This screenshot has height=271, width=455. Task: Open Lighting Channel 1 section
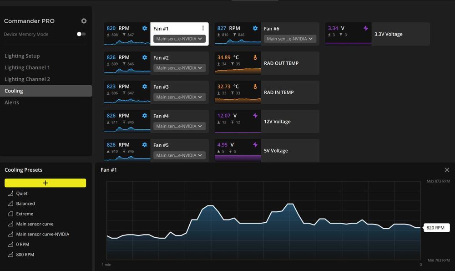click(x=27, y=67)
